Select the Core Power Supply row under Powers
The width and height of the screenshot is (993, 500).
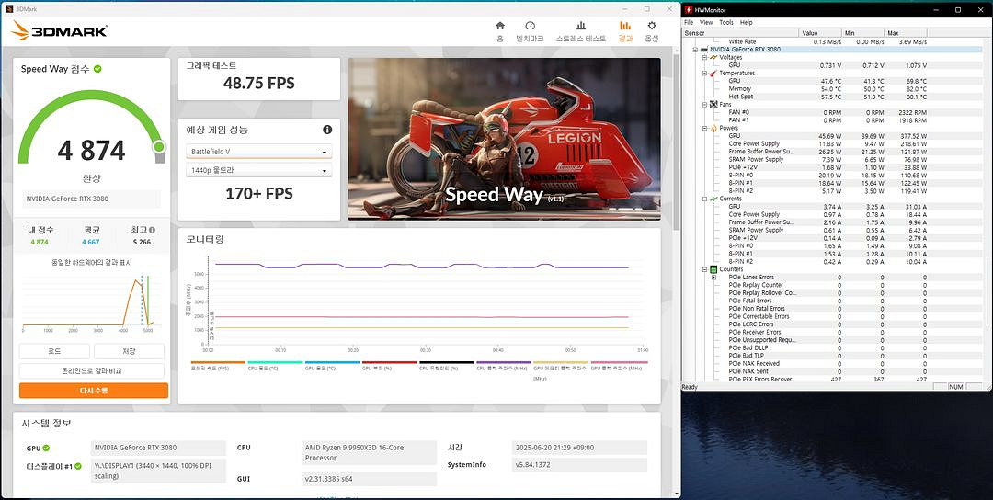pyautogui.click(x=827, y=143)
